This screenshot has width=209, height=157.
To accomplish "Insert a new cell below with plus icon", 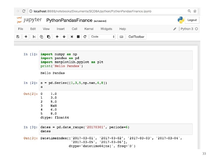I will tap(26, 37).
